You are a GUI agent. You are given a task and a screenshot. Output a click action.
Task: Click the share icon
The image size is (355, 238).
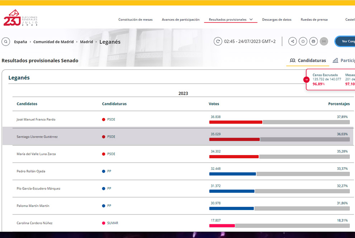(293, 41)
